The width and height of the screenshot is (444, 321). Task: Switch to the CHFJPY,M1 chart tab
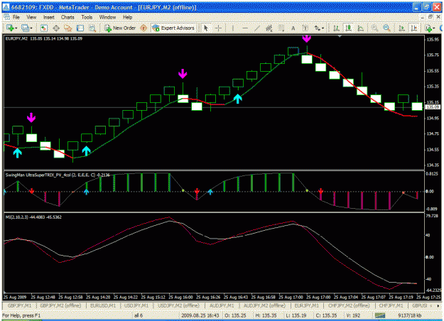pos(391,305)
